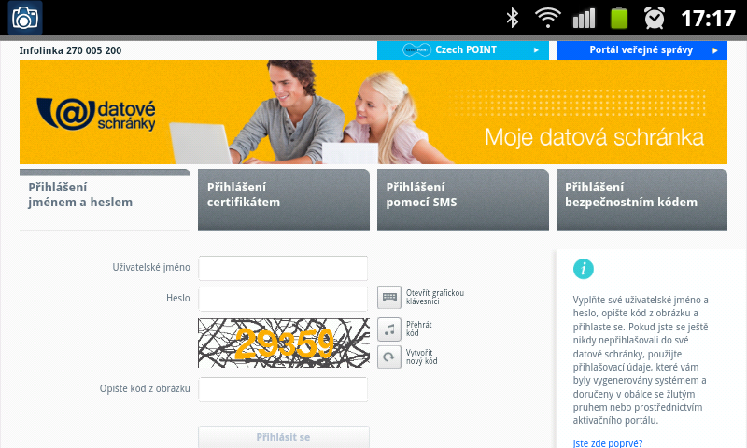Tap the battery icon in status bar
747x448 pixels.
618,18
